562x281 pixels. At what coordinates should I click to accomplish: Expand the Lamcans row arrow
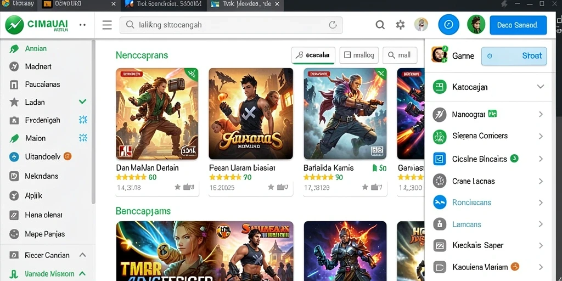541,224
